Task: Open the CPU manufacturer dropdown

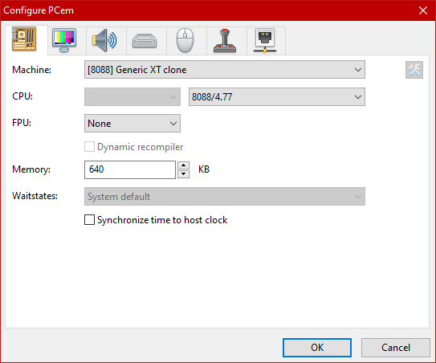Action: click(132, 97)
